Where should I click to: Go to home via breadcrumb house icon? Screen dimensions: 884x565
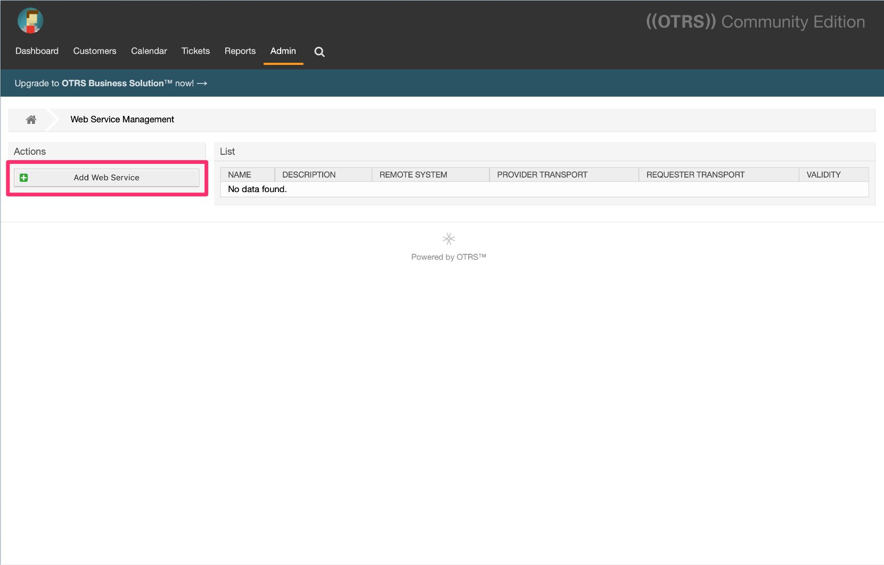31,120
